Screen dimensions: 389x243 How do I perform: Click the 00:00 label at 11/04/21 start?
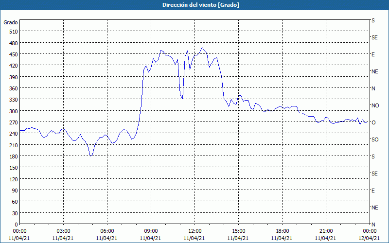coord(19,231)
